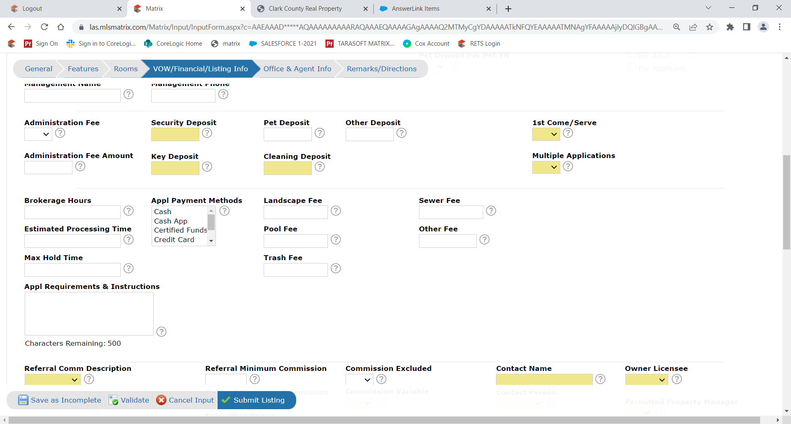The height and width of the screenshot is (424, 791).
Task: Reload the page in browser
Action: coord(44,27)
